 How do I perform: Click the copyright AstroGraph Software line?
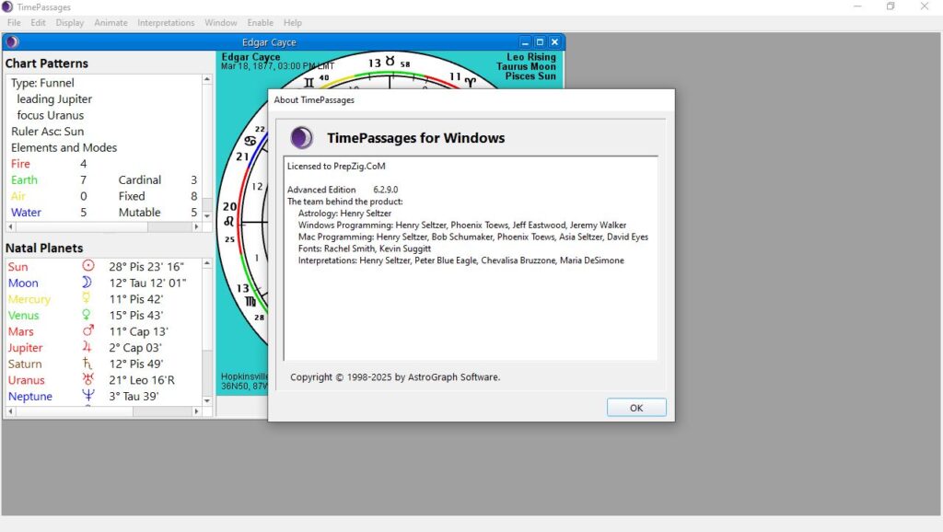[x=395, y=376]
